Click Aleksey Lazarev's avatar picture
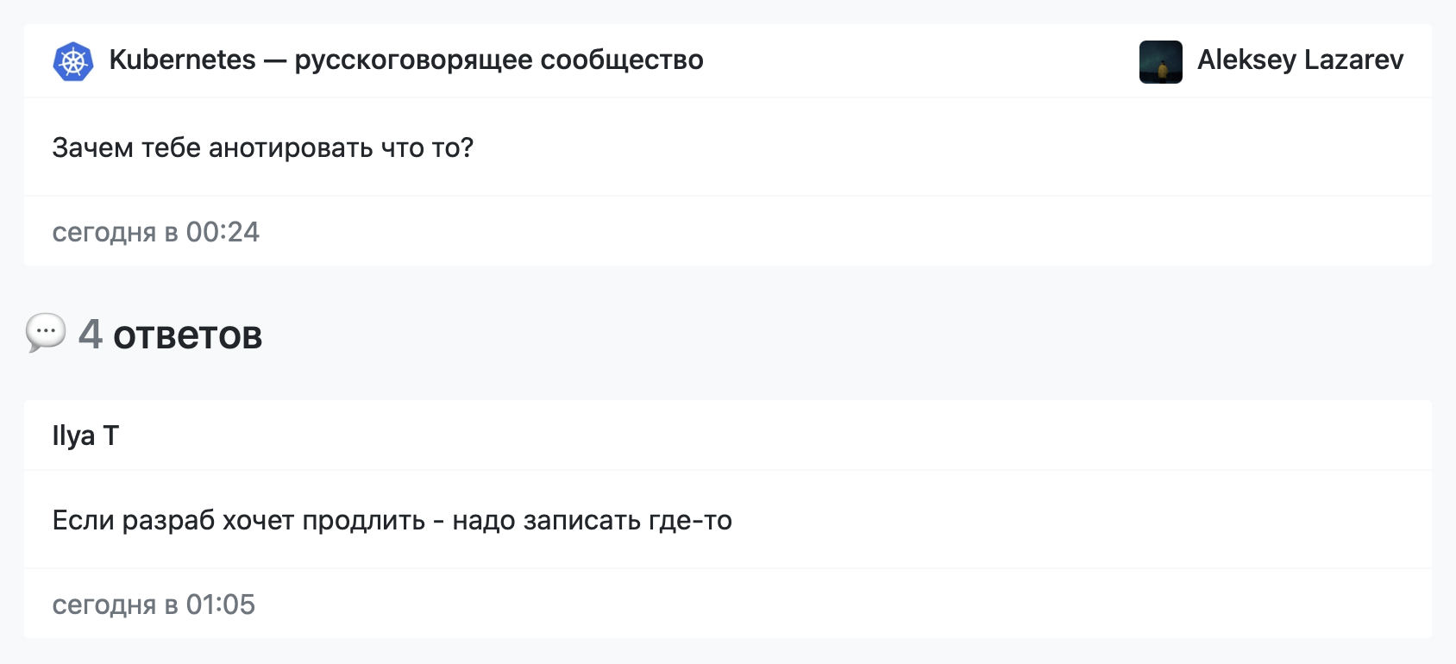Image resolution: width=1456 pixels, height=664 pixels. [x=1160, y=61]
